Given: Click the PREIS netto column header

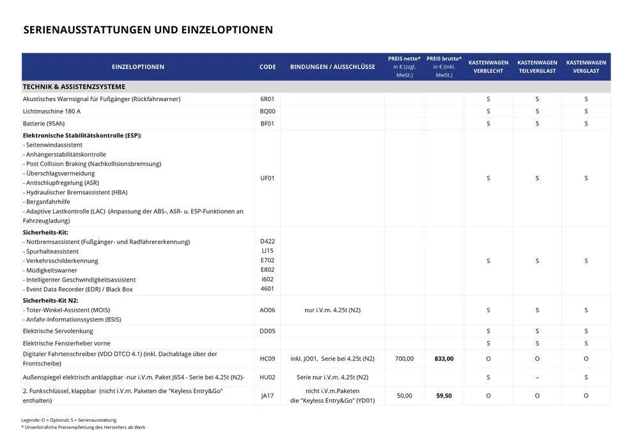Looking at the screenshot, I should (404, 67).
